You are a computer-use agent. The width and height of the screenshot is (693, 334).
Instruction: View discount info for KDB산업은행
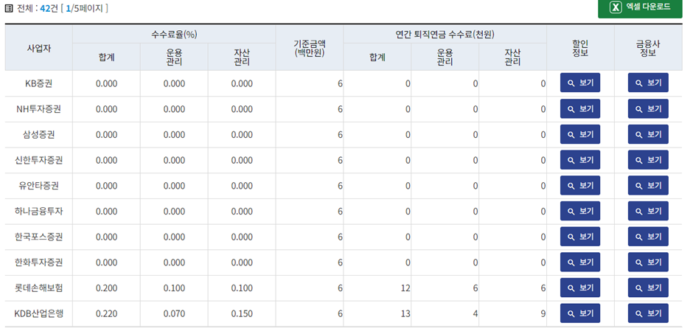tap(580, 313)
